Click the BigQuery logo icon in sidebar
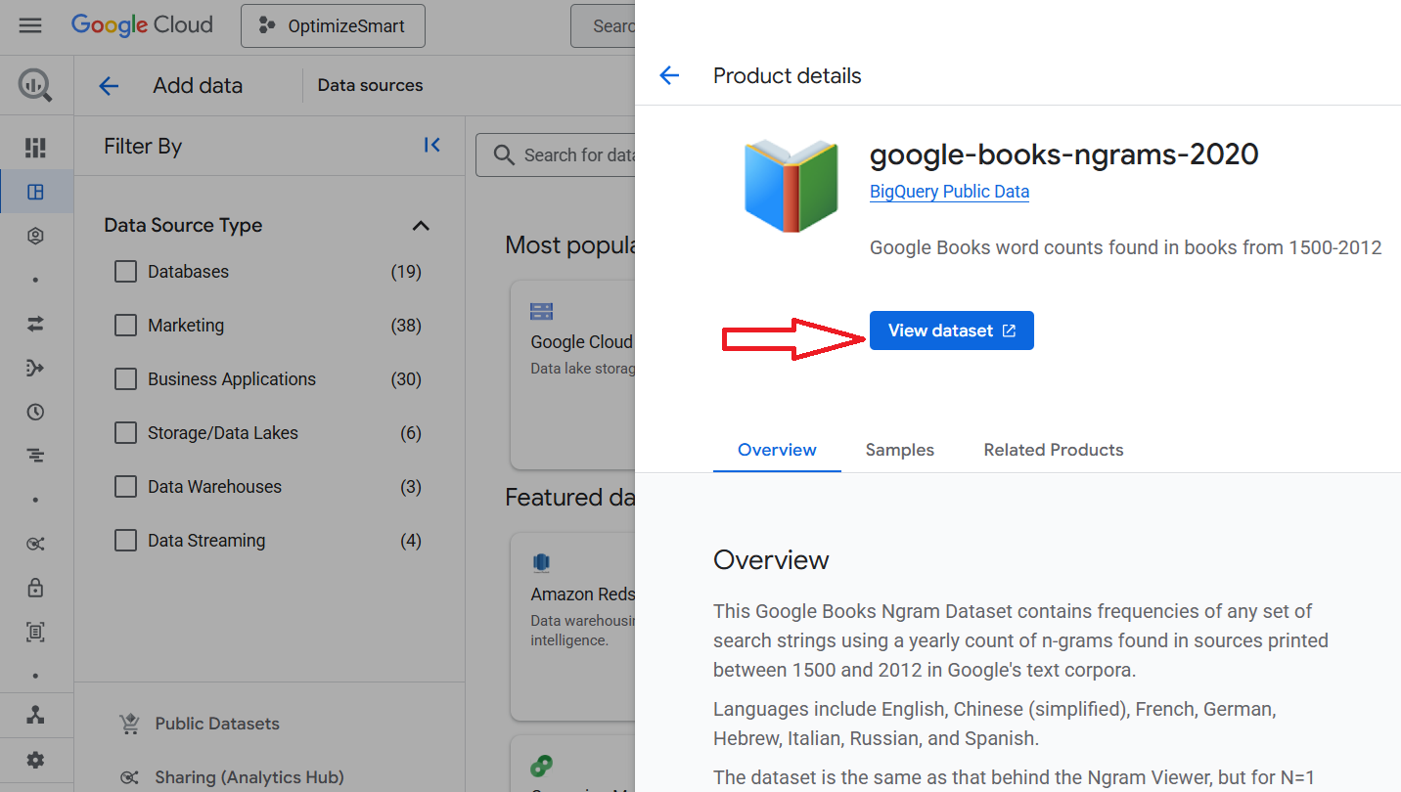The height and width of the screenshot is (792, 1401). click(35, 86)
